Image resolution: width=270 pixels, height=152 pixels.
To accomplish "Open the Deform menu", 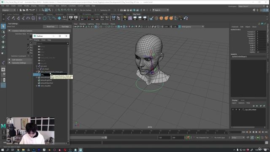I will coord(64,6).
